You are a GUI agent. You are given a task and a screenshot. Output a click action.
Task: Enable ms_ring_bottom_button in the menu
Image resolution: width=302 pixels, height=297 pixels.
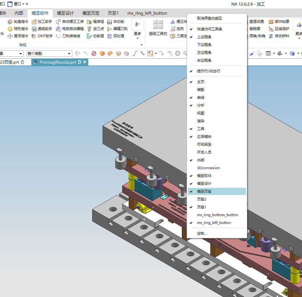(x=217, y=215)
